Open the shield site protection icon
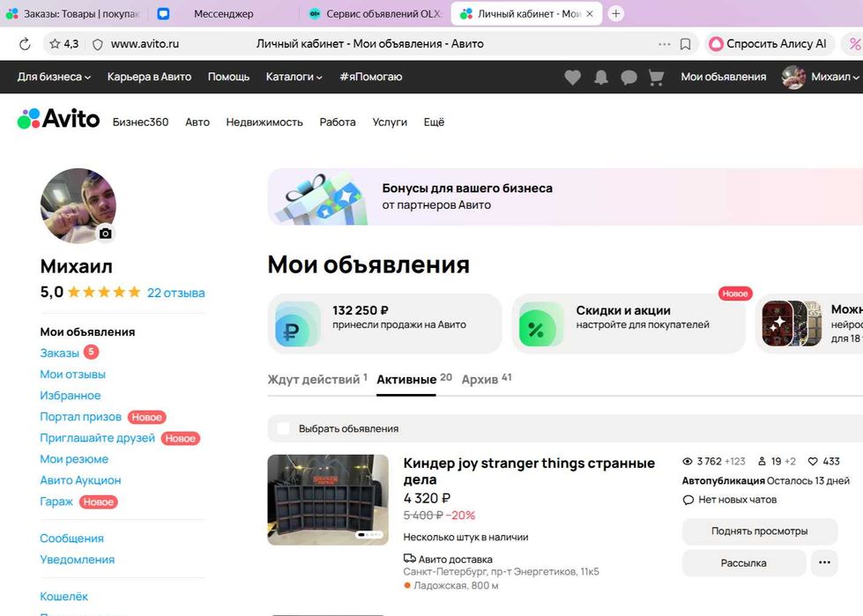Image resolution: width=863 pixels, height=616 pixels. coord(98,45)
